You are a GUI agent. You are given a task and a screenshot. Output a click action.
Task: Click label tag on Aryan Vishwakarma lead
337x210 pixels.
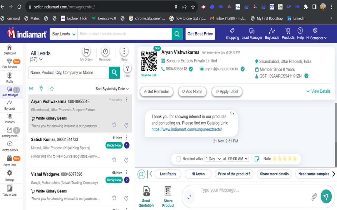point(126,125)
